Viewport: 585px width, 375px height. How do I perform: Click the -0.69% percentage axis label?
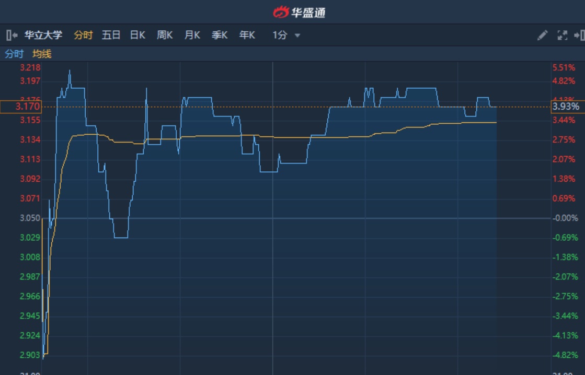(x=565, y=238)
